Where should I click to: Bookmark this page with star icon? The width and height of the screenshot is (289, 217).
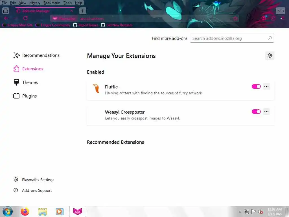click(x=235, y=19)
